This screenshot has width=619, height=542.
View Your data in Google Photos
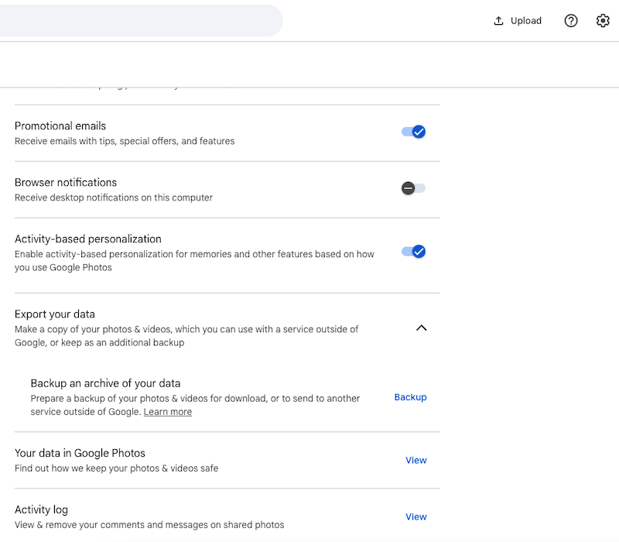point(416,460)
